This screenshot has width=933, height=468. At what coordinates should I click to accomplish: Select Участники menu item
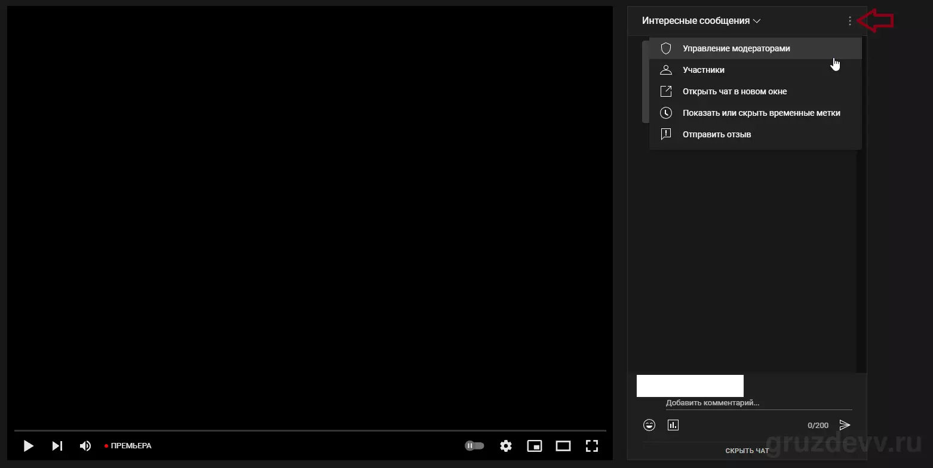[756, 70]
